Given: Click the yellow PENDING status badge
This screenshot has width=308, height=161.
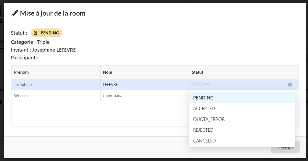Looking at the screenshot, I should [46, 33].
